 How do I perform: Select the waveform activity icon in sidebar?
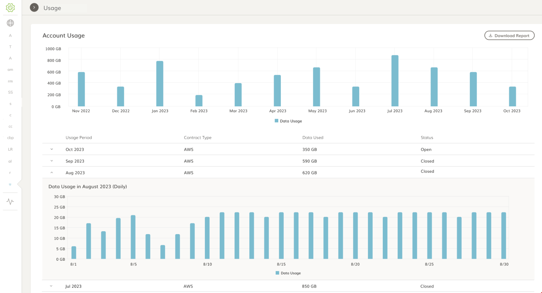(10, 201)
